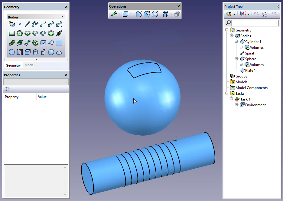Select the Cone body tool
This screenshot has height=201, width=283.
coord(59,52)
